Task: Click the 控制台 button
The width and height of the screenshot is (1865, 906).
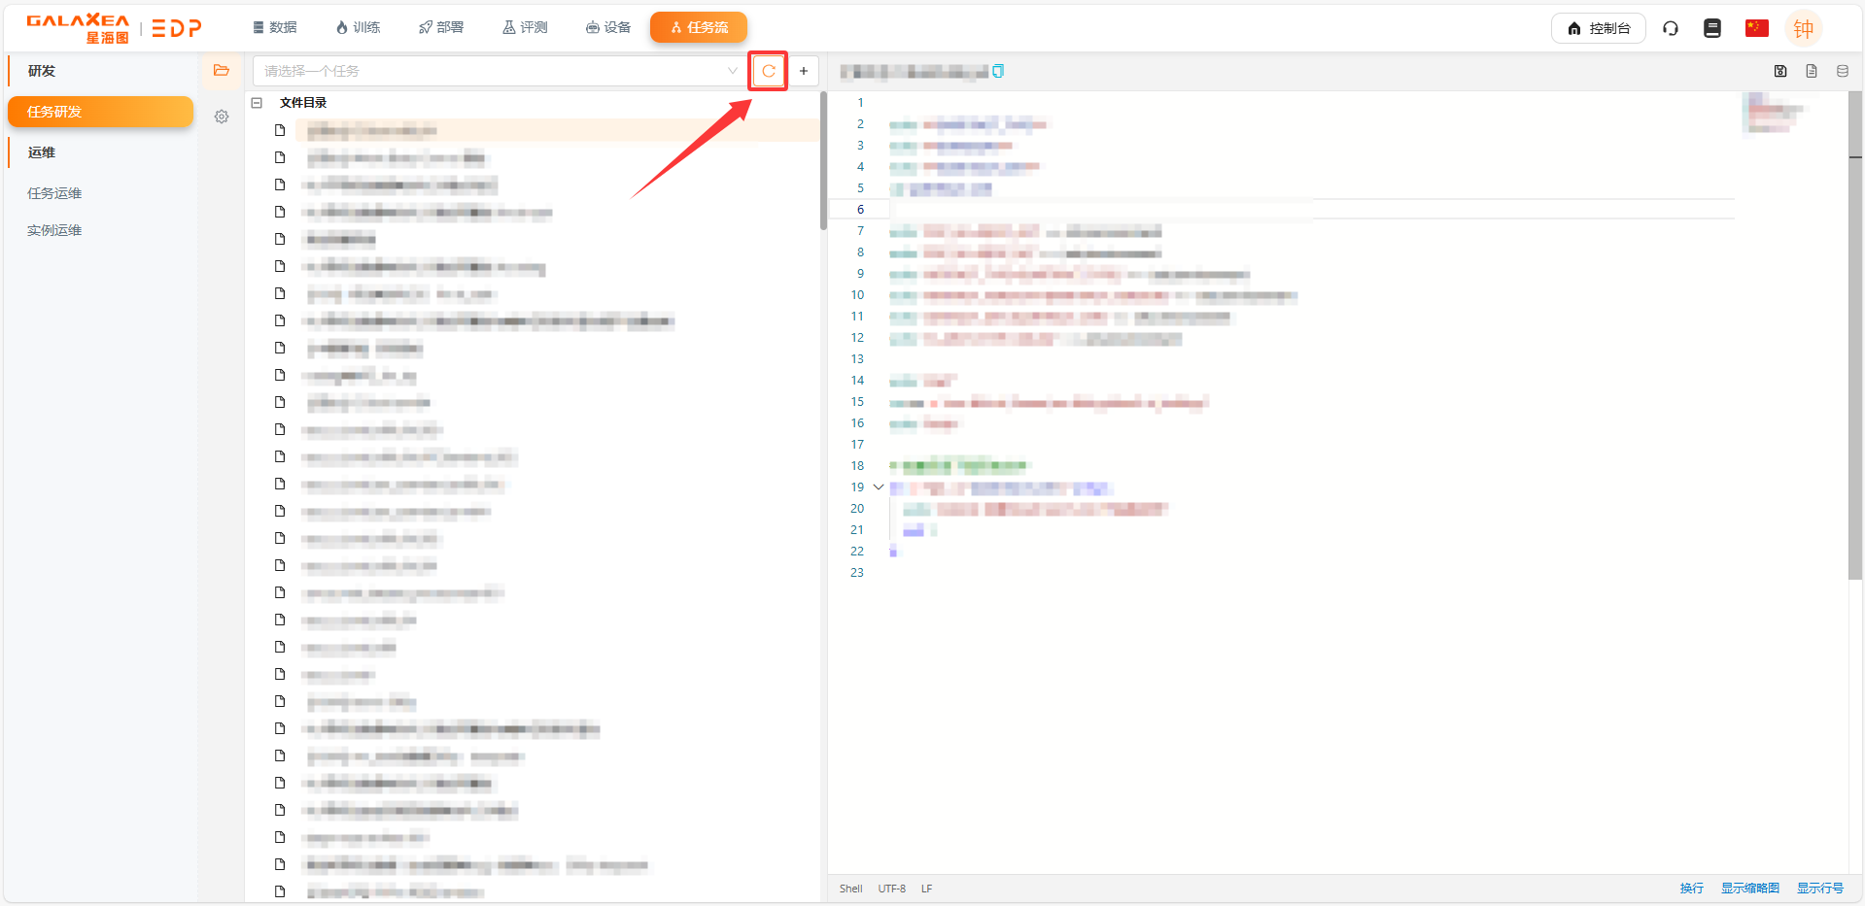Action: pyautogui.click(x=1599, y=28)
